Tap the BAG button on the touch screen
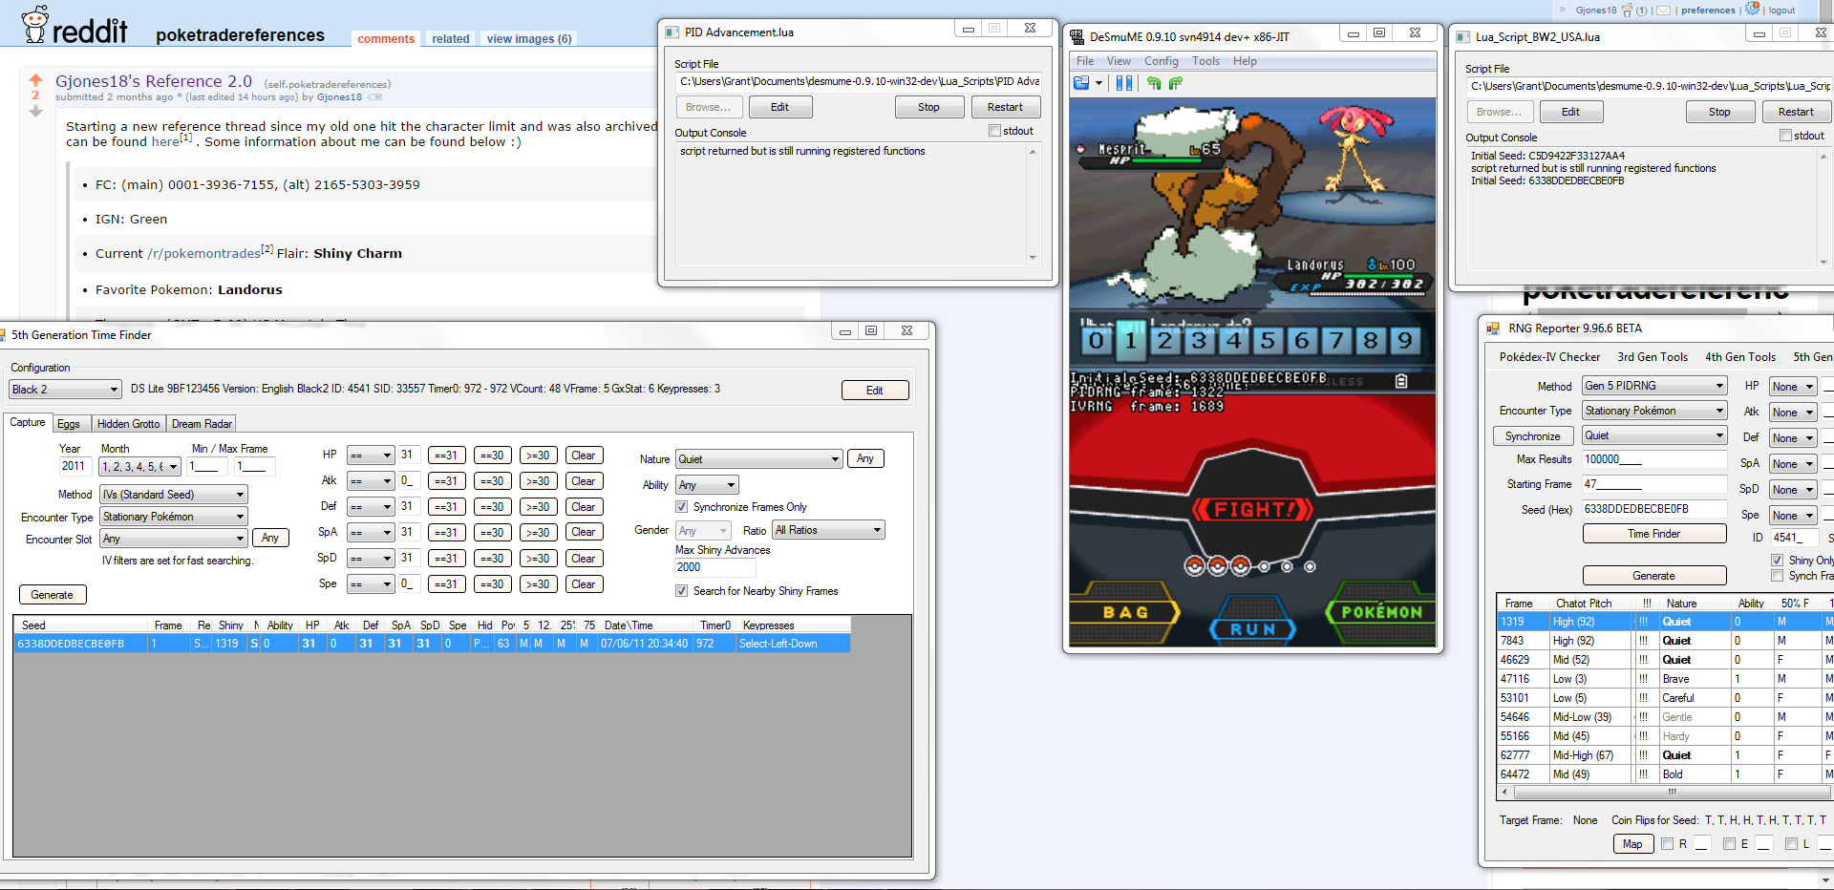 [1126, 612]
